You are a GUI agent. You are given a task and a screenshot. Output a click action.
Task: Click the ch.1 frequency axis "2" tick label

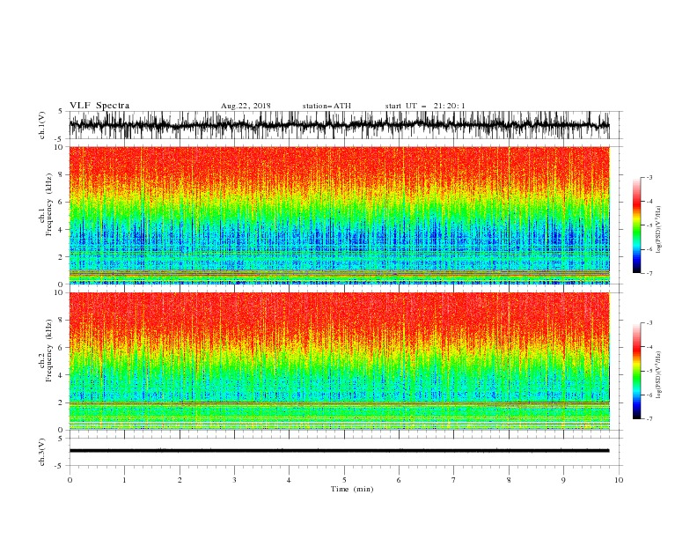click(x=62, y=256)
